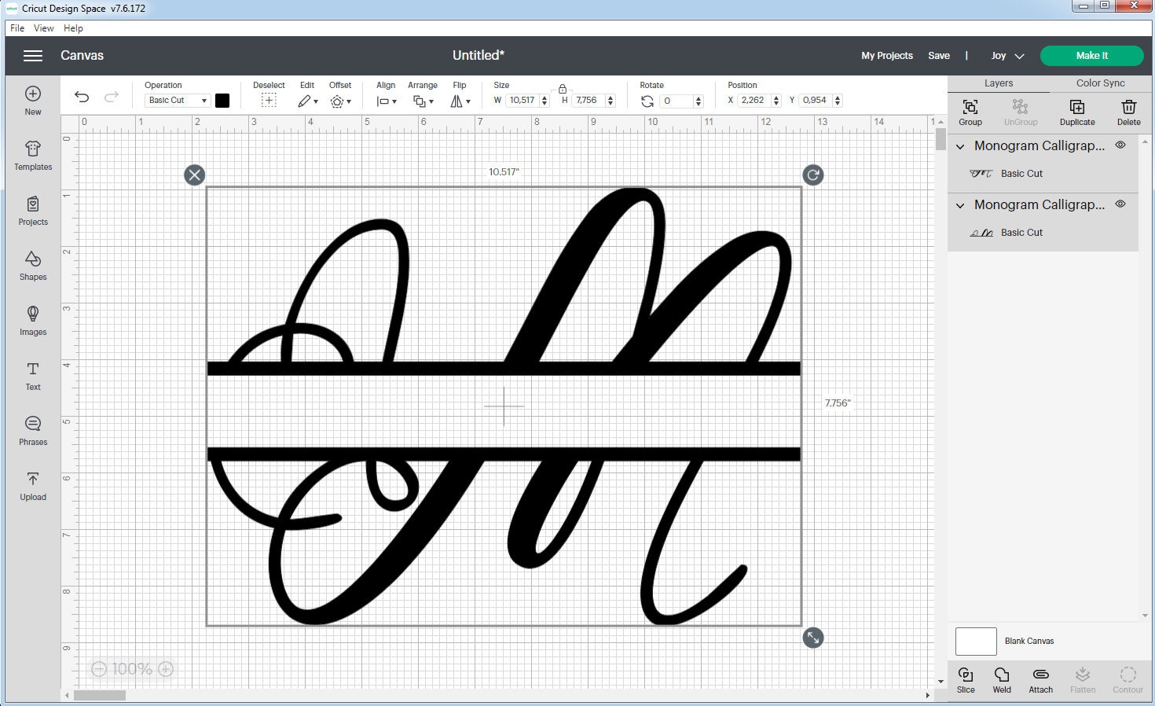Click the Make It button

1091,55
